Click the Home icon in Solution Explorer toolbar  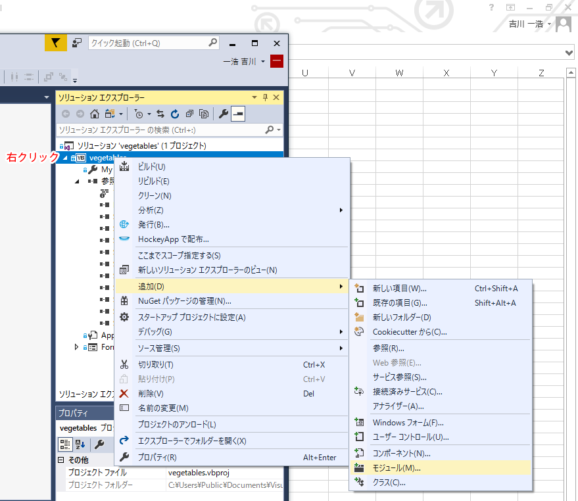[95, 114]
